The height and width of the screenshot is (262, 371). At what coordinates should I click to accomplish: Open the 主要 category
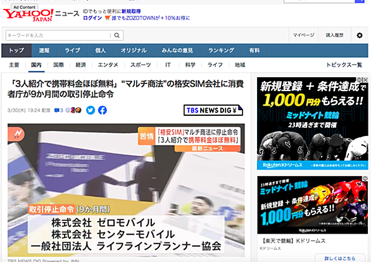click(x=14, y=65)
